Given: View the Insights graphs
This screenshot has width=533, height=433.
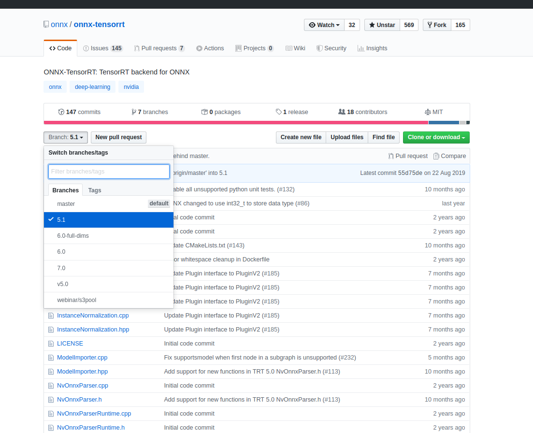Looking at the screenshot, I should coord(372,48).
